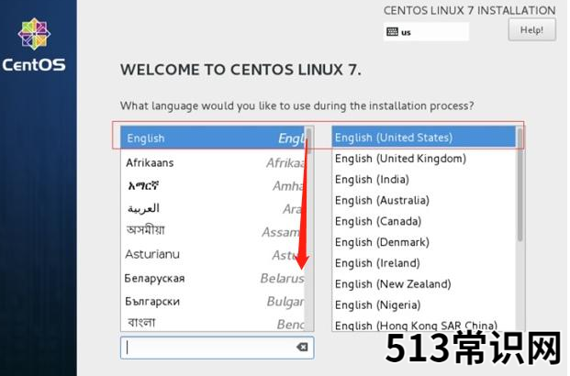
Task: Choose English (Canada) locale
Action: 424,221
